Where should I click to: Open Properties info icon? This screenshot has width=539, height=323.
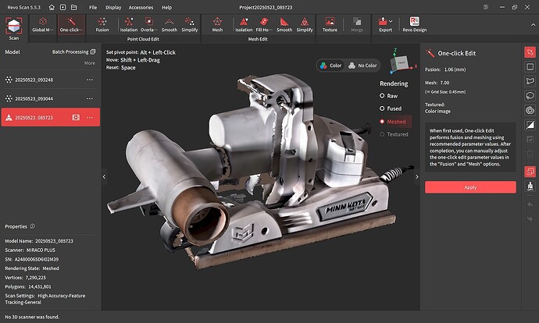point(33,226)
